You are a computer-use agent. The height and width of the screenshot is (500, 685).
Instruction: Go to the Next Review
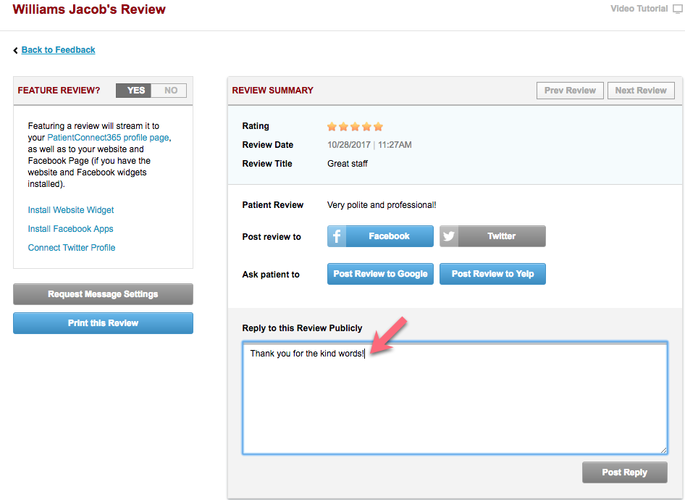(641, 91)
